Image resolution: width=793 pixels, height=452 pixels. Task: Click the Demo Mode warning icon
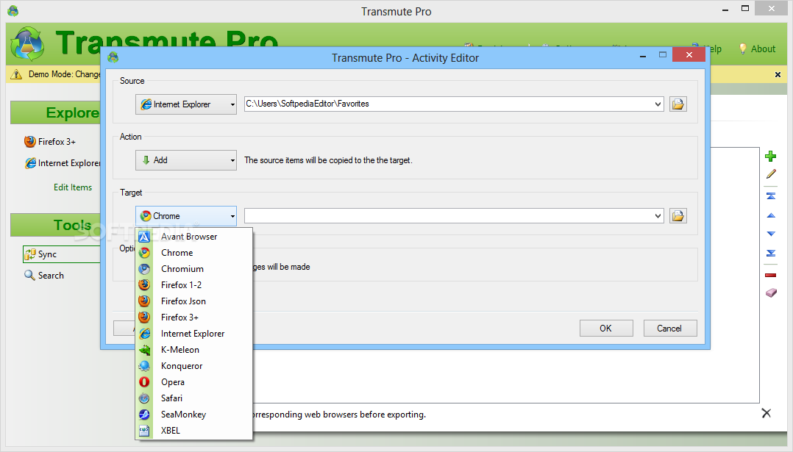[x=16, y=75]
